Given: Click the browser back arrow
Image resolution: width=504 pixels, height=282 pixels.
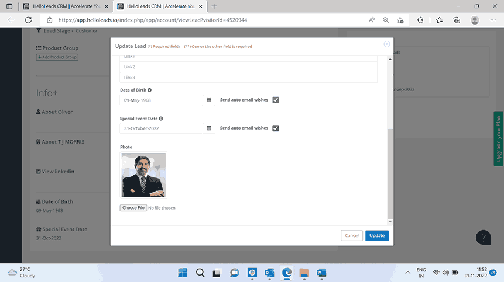Looking at the screenshot, I should (x=11, y=20).
